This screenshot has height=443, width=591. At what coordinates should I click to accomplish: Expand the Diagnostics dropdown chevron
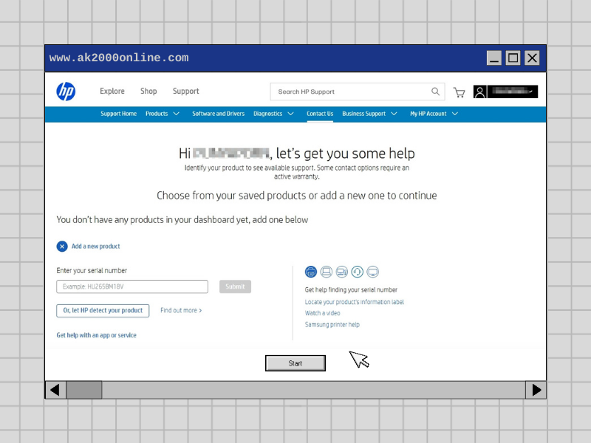pos(290,114)
